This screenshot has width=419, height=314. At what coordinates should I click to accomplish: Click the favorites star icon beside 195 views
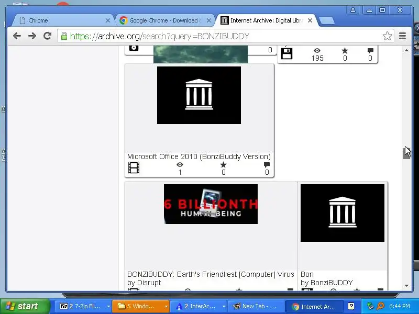tap(345, 50)
